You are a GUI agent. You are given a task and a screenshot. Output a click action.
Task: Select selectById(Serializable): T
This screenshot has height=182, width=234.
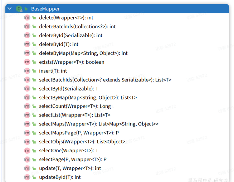[69, 89]
